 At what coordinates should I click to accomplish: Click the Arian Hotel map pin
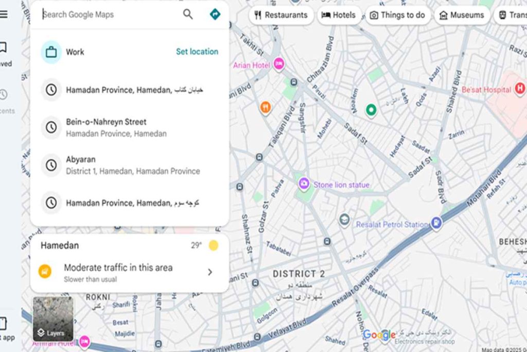click(279, 64)
